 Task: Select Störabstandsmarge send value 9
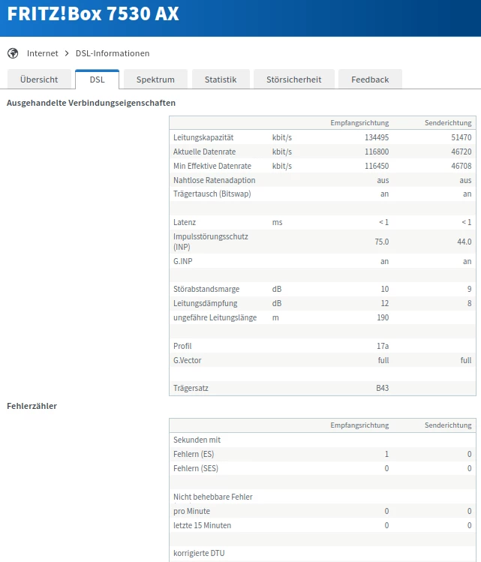[x=469, y=289]
